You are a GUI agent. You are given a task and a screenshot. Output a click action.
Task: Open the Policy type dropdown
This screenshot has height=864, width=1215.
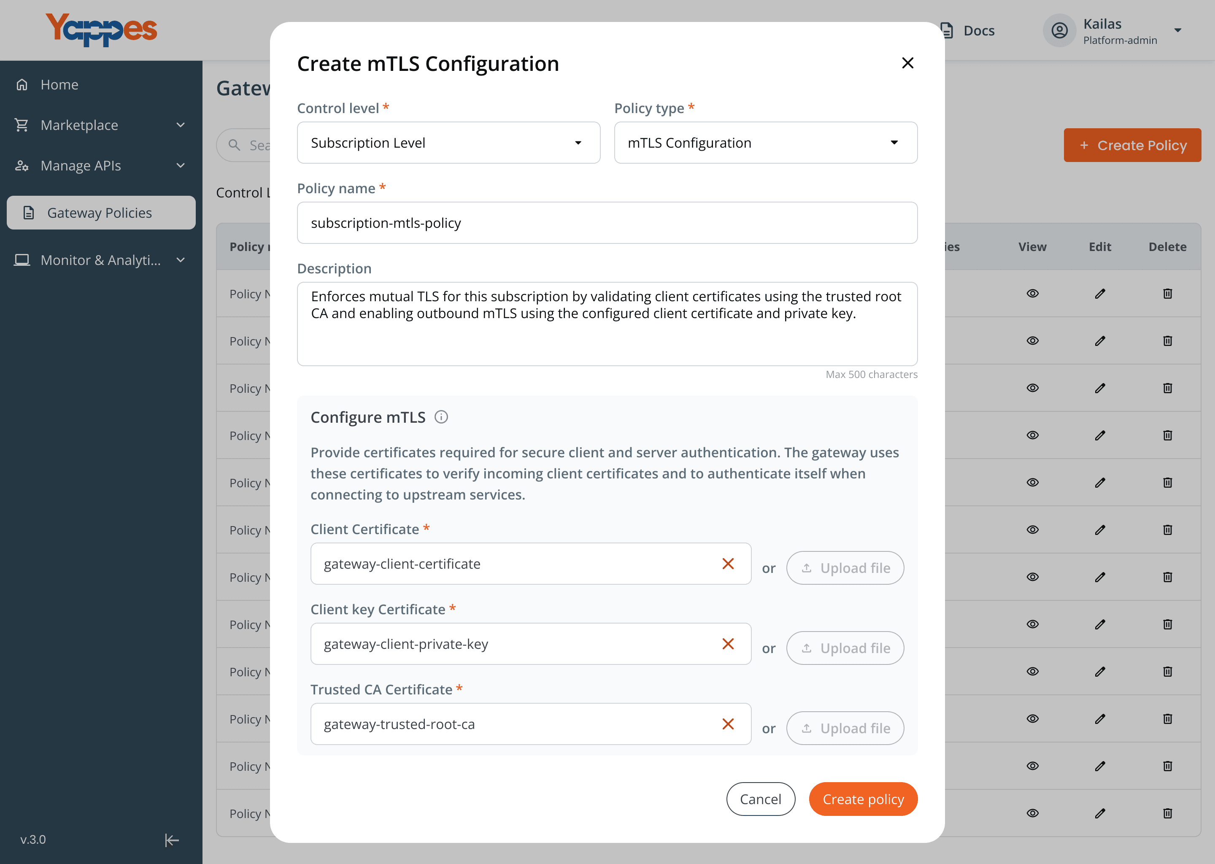coord(766,143)
